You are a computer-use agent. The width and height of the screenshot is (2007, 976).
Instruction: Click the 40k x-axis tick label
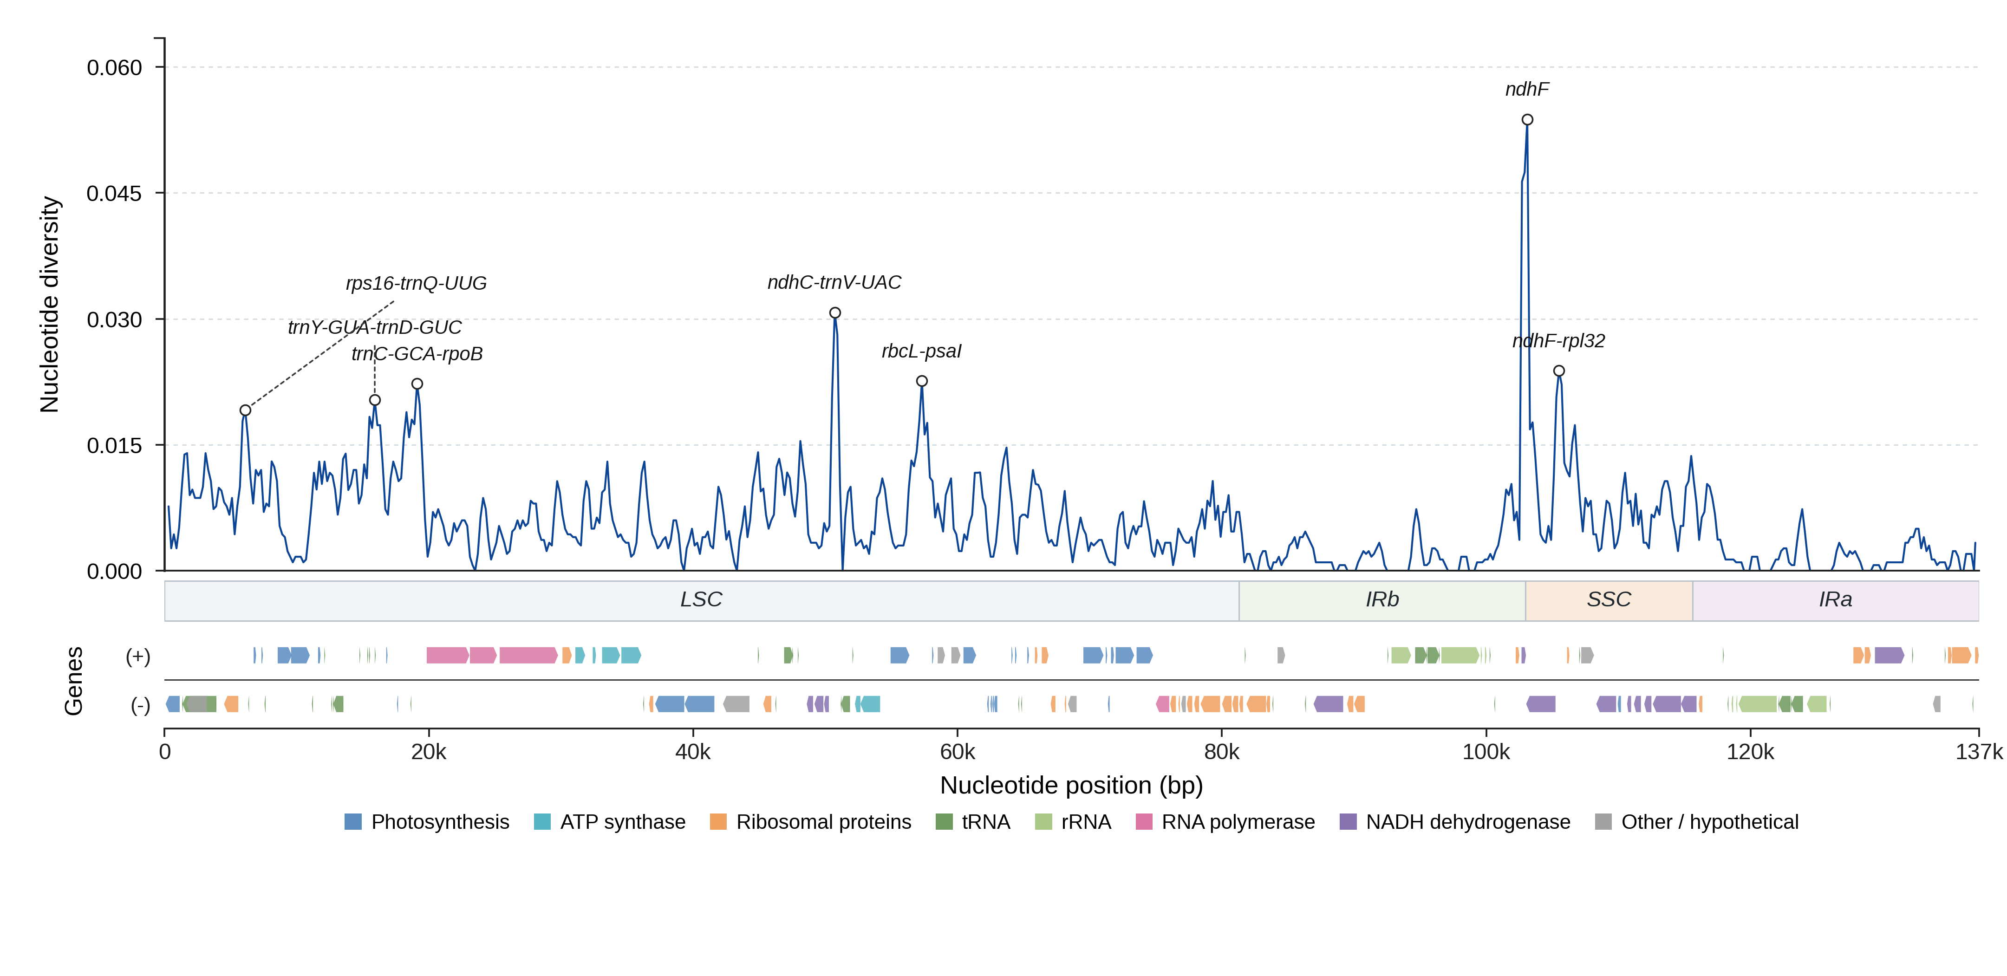tap(693, 752)
